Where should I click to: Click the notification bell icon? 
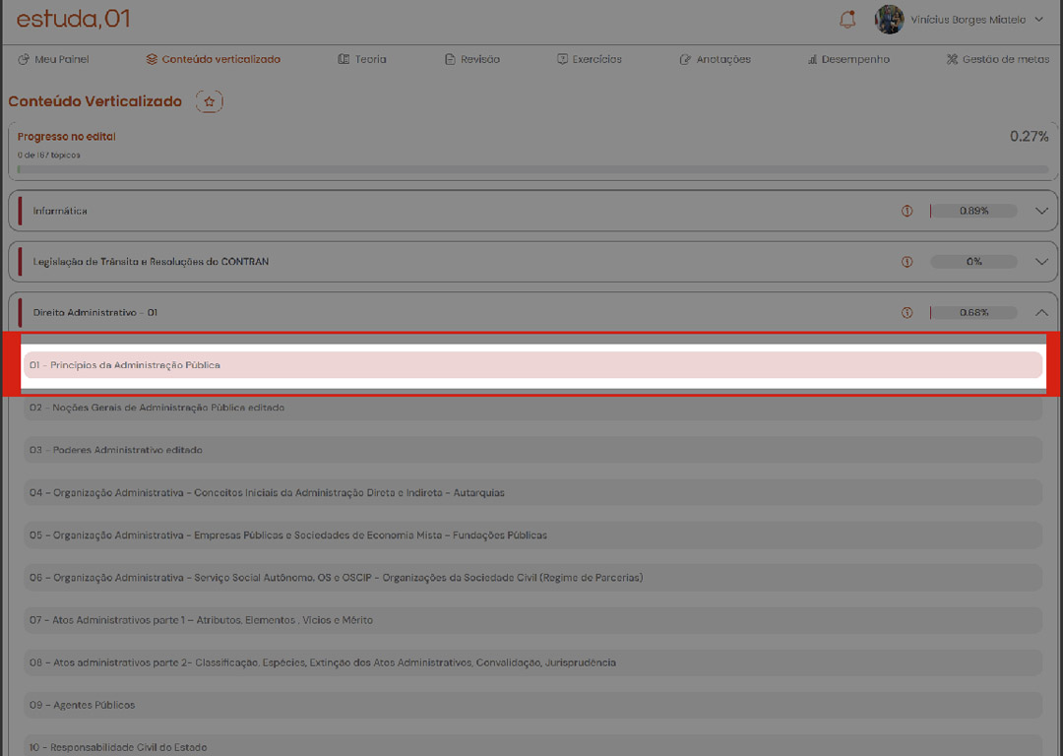click(846, 20)
